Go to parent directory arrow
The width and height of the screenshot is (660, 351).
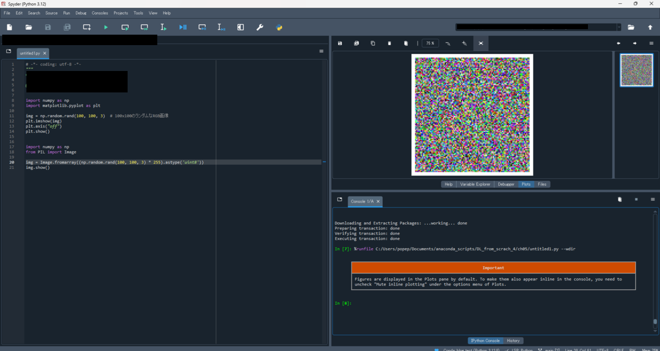pos(650,27)
